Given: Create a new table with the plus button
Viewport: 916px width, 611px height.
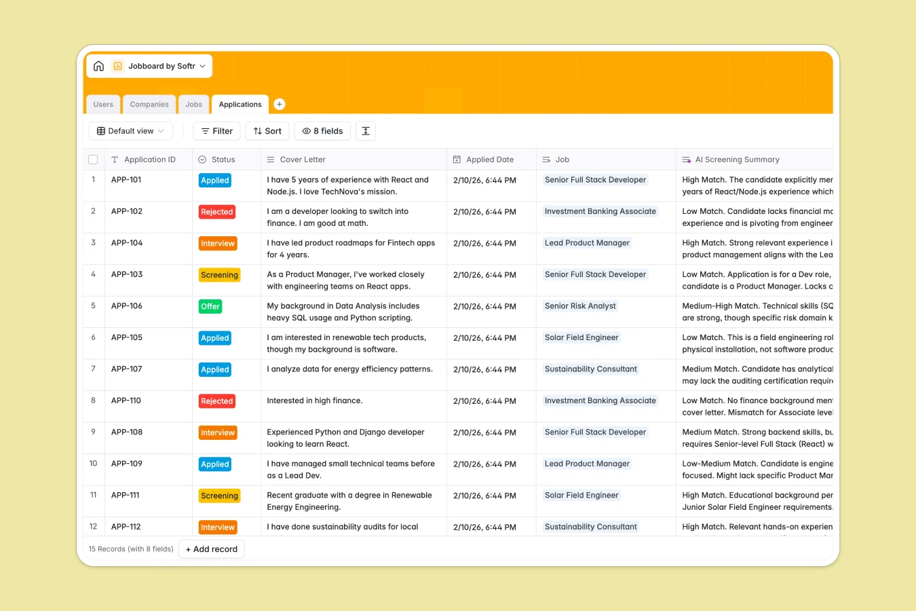Looking at the screenshot, I should pos(279,104).
